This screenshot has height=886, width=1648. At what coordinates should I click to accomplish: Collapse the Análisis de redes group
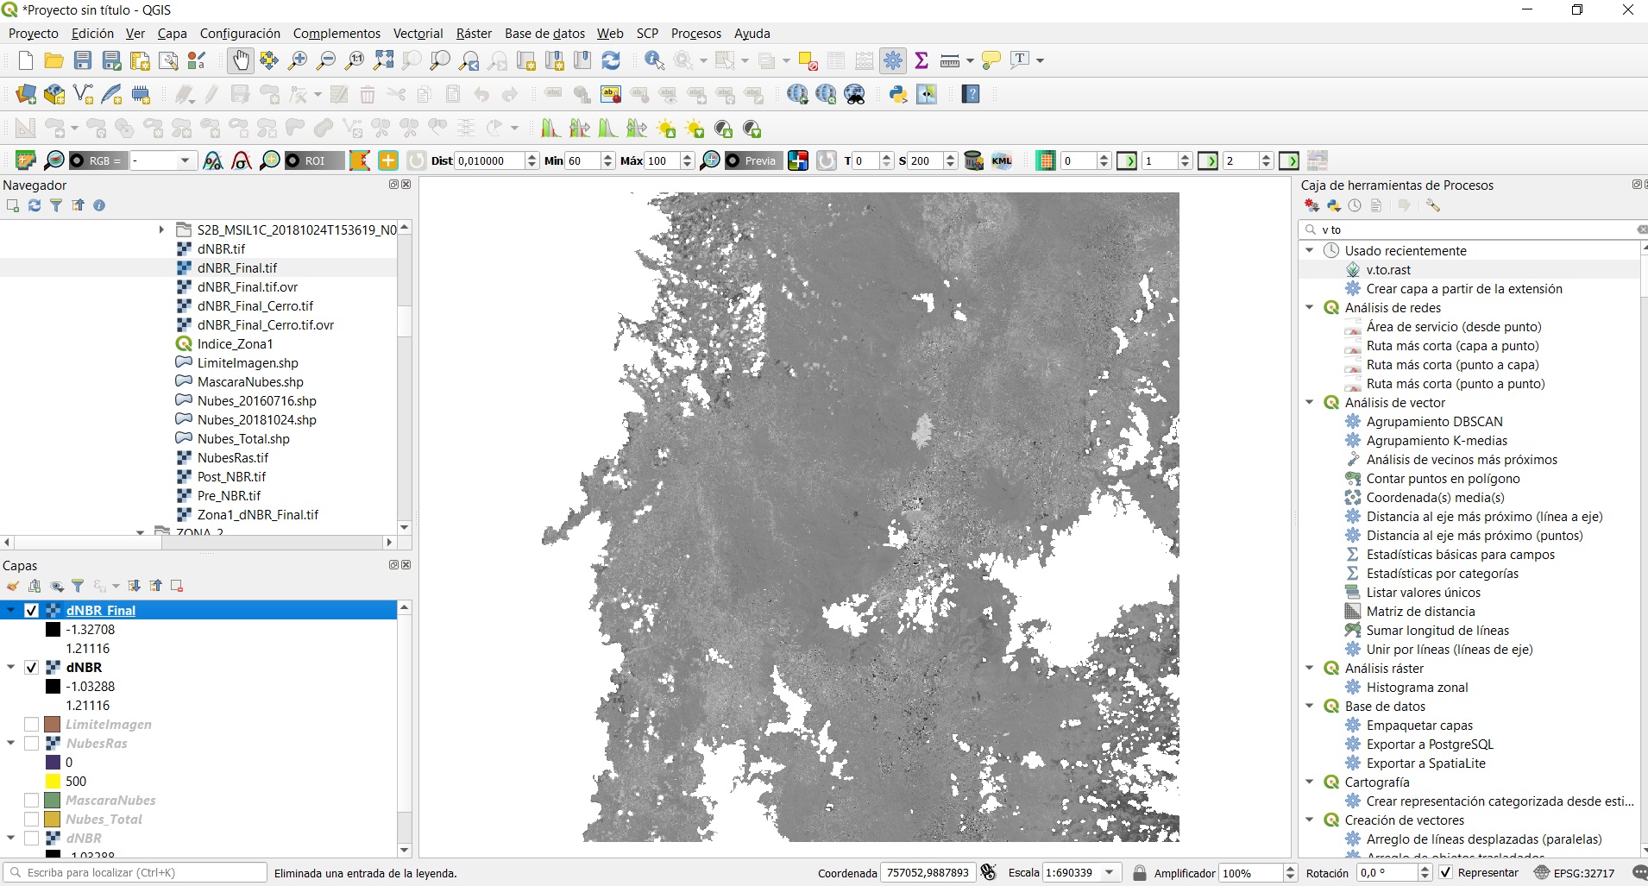(x=1310, y=308)
